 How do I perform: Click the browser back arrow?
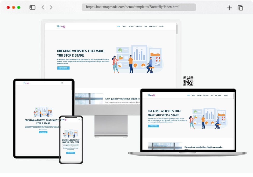pyautogui.click(x=43, y=7)
